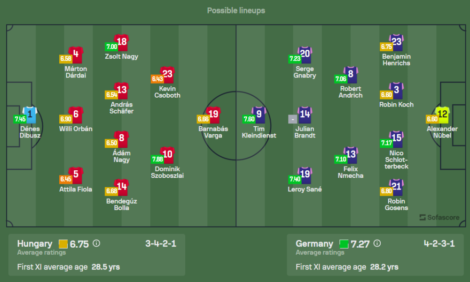Select Zsolt Nagy's number 18 jersey
This screenshot has width=470, height=282.
(122, 42)
